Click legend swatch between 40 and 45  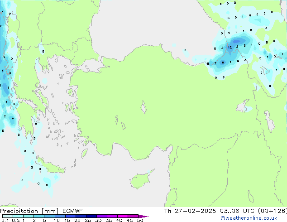[123, 216]
